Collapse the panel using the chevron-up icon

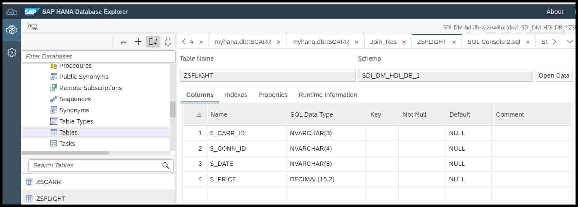pos(124,42)
